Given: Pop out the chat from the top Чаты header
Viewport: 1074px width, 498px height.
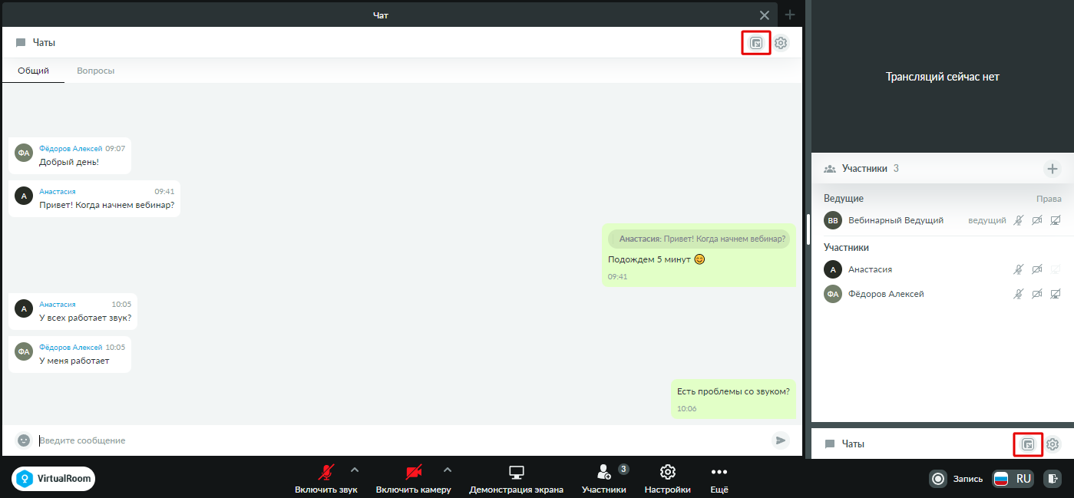Looking at the screenshot, I should 756,43.
